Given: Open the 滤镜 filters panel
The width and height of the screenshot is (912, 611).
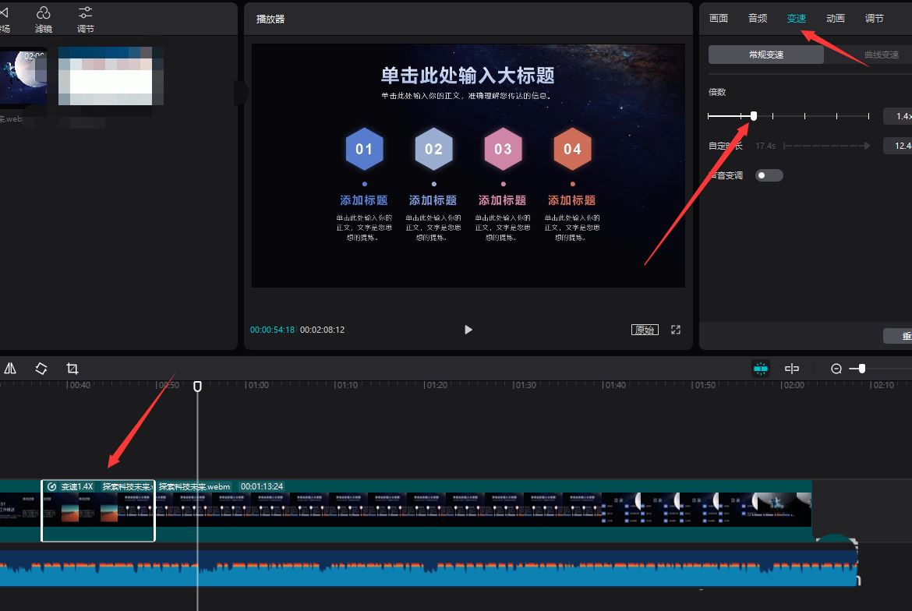Looking at the screenshot, I should click(x=43, y=19).
